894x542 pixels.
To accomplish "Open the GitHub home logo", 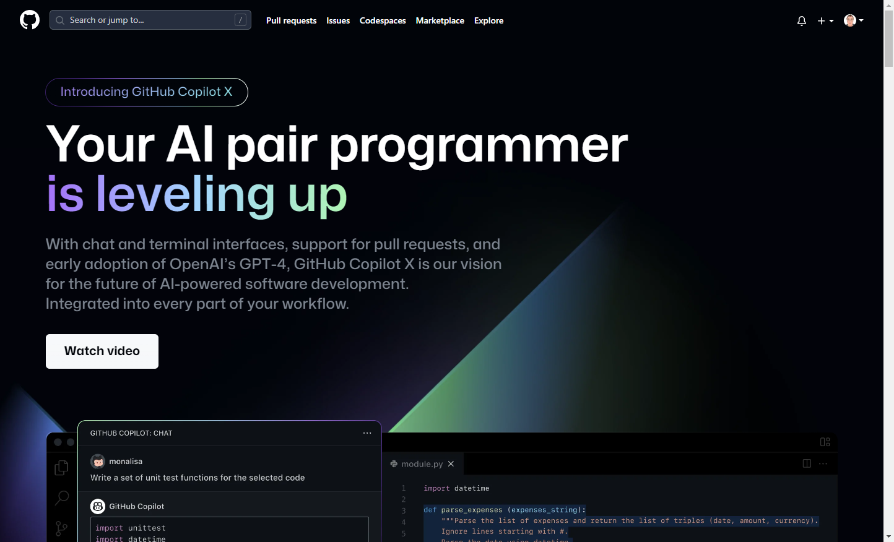I will 30,20.
